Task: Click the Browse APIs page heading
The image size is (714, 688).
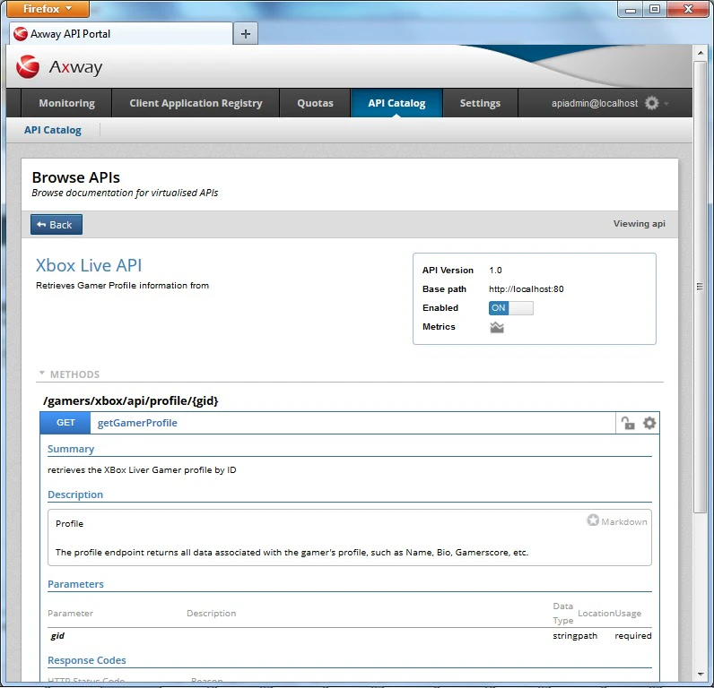Action: [x=76, y=176]
